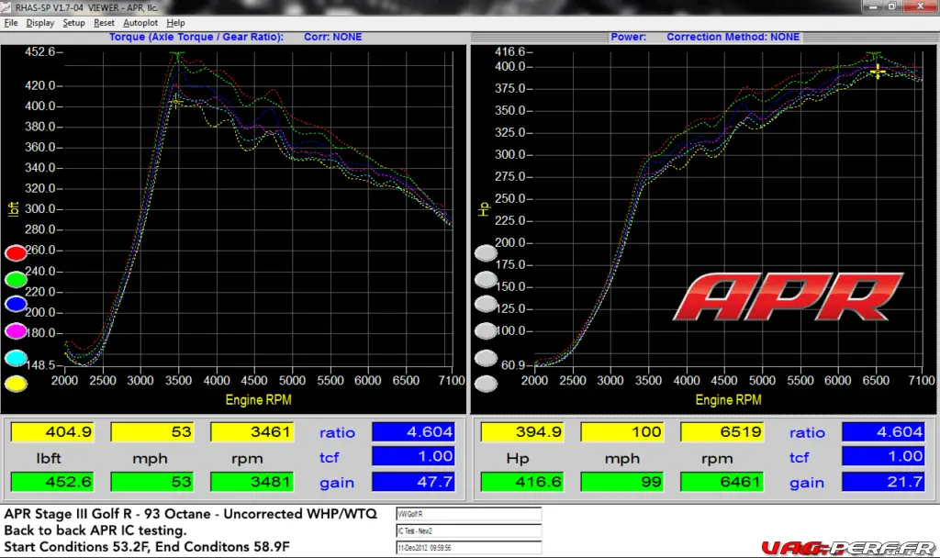Click the Reset menu item
Screen dimensions: 940x558
click(x=104, y=23)
